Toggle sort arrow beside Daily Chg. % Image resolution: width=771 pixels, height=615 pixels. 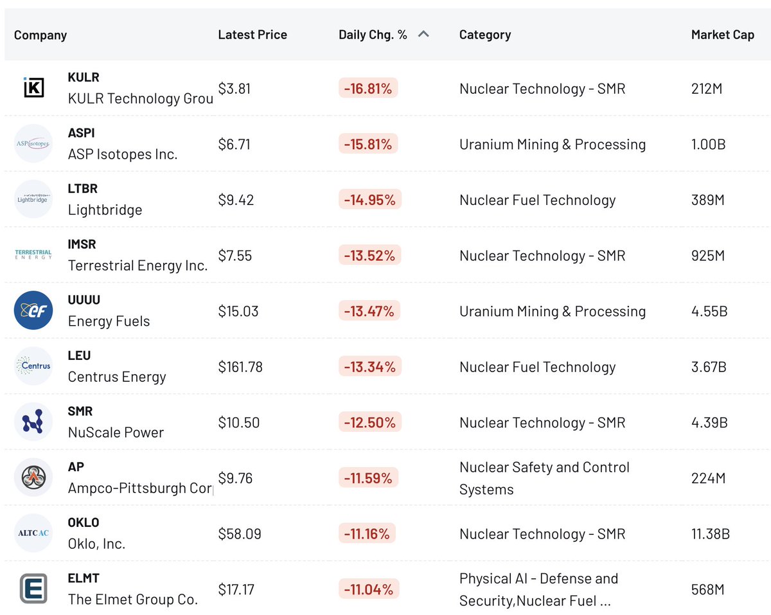[x=423, y=35]
